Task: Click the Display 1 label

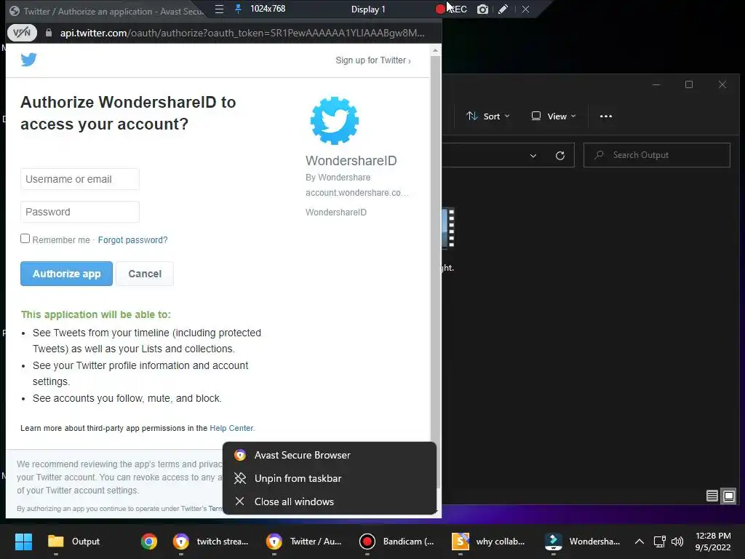Action: [368, 9]
